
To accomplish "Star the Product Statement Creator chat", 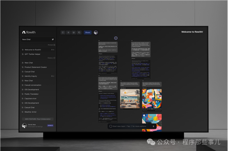I will tap(23, 67).
